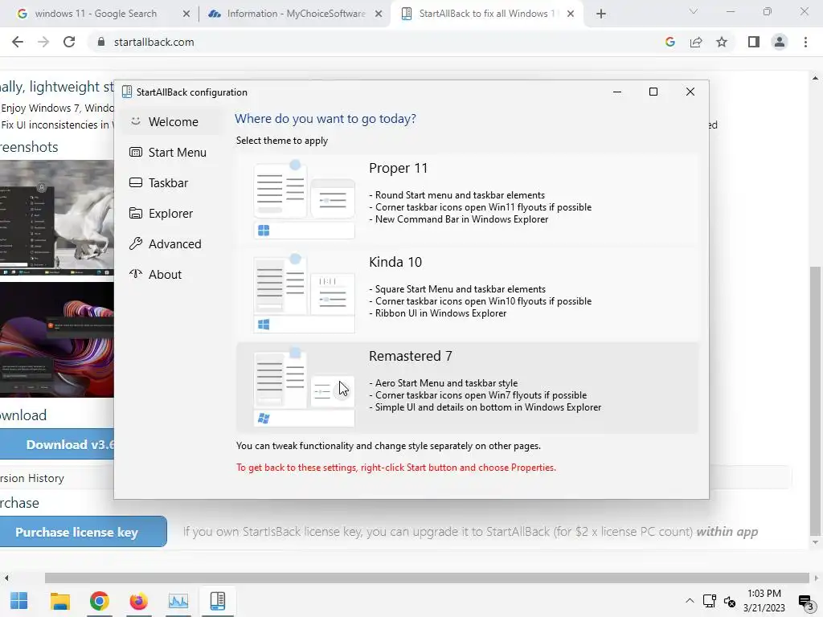823x617 pixels.
Task: Click the Download v3.6 button on webpage
Action: (57, 444)
